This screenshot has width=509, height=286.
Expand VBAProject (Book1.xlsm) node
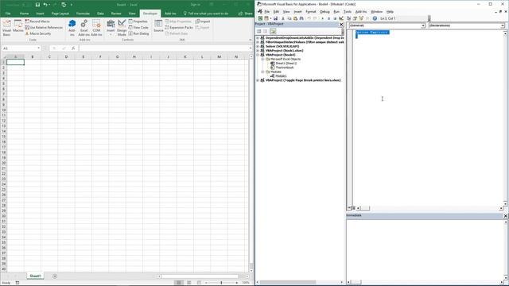coord(258,51)
